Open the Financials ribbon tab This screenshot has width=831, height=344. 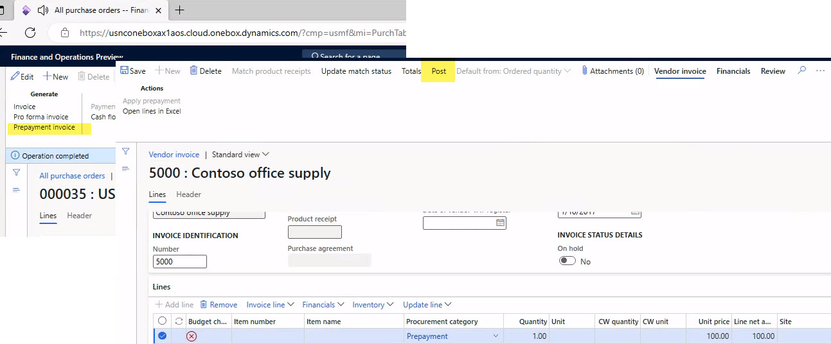point(733,71)
